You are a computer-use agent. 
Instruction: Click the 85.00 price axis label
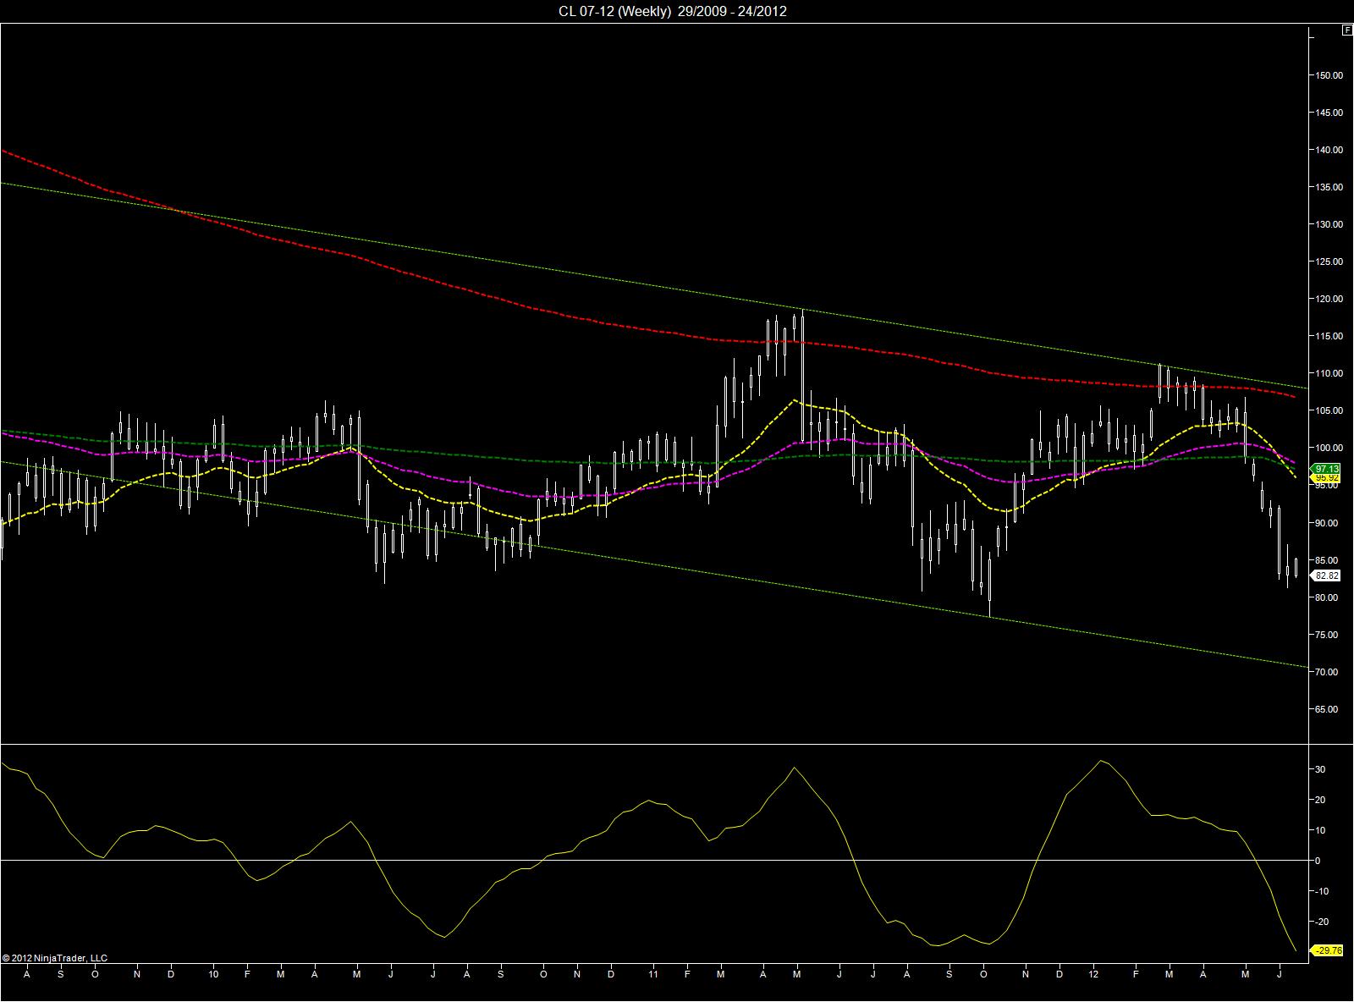coord(1328,560)
